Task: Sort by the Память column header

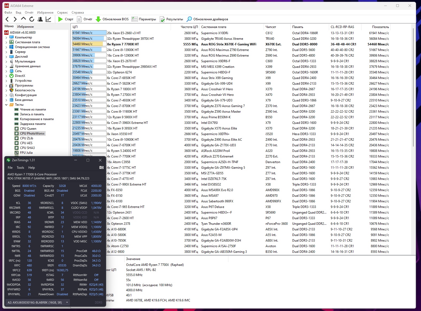Action: (x=310, y=27)
